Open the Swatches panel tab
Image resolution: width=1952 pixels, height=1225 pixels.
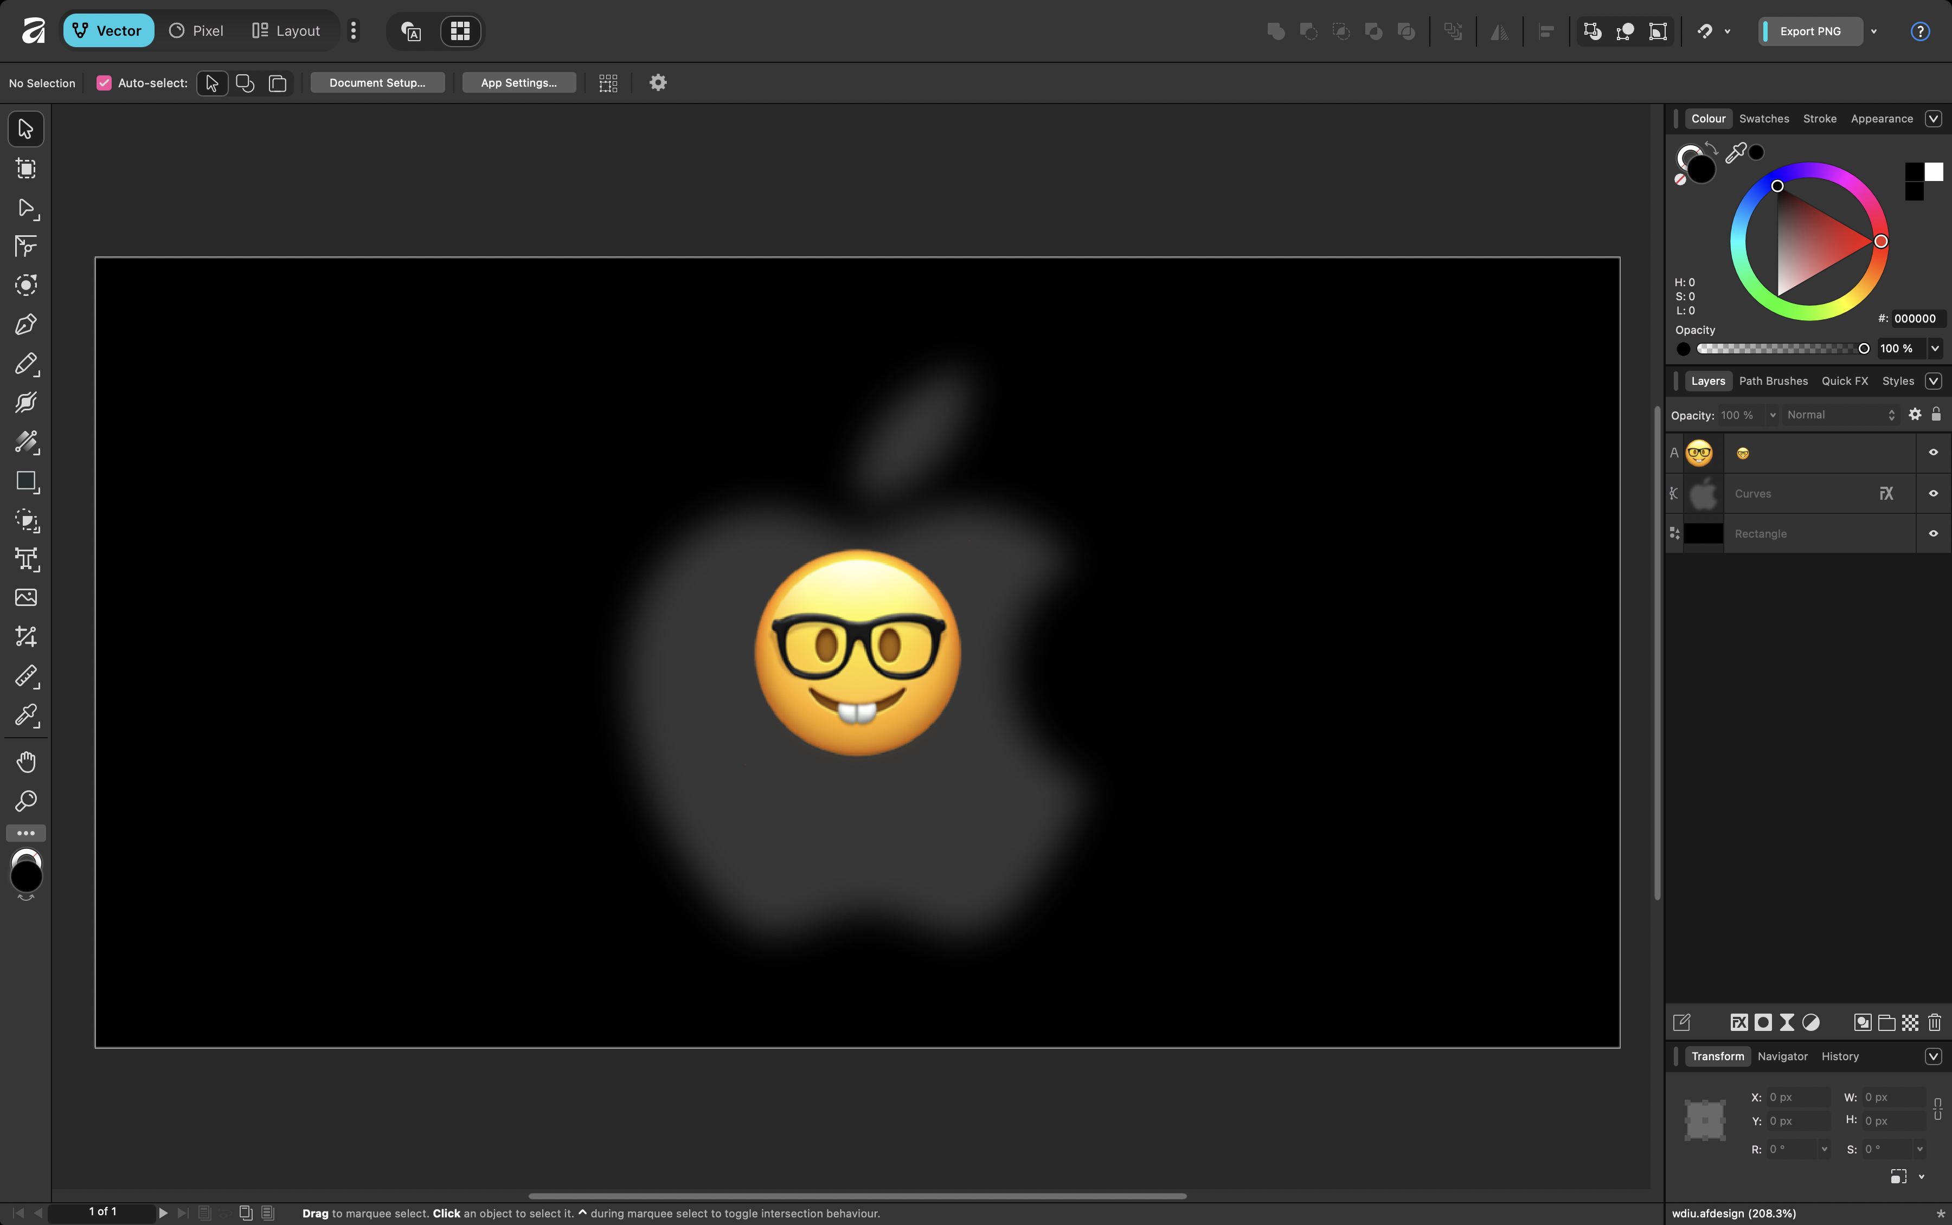point(1763,118)
